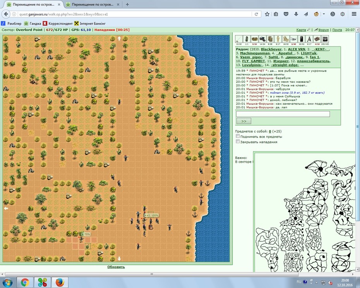Open player планозабиватель profile

click(314, 61)
